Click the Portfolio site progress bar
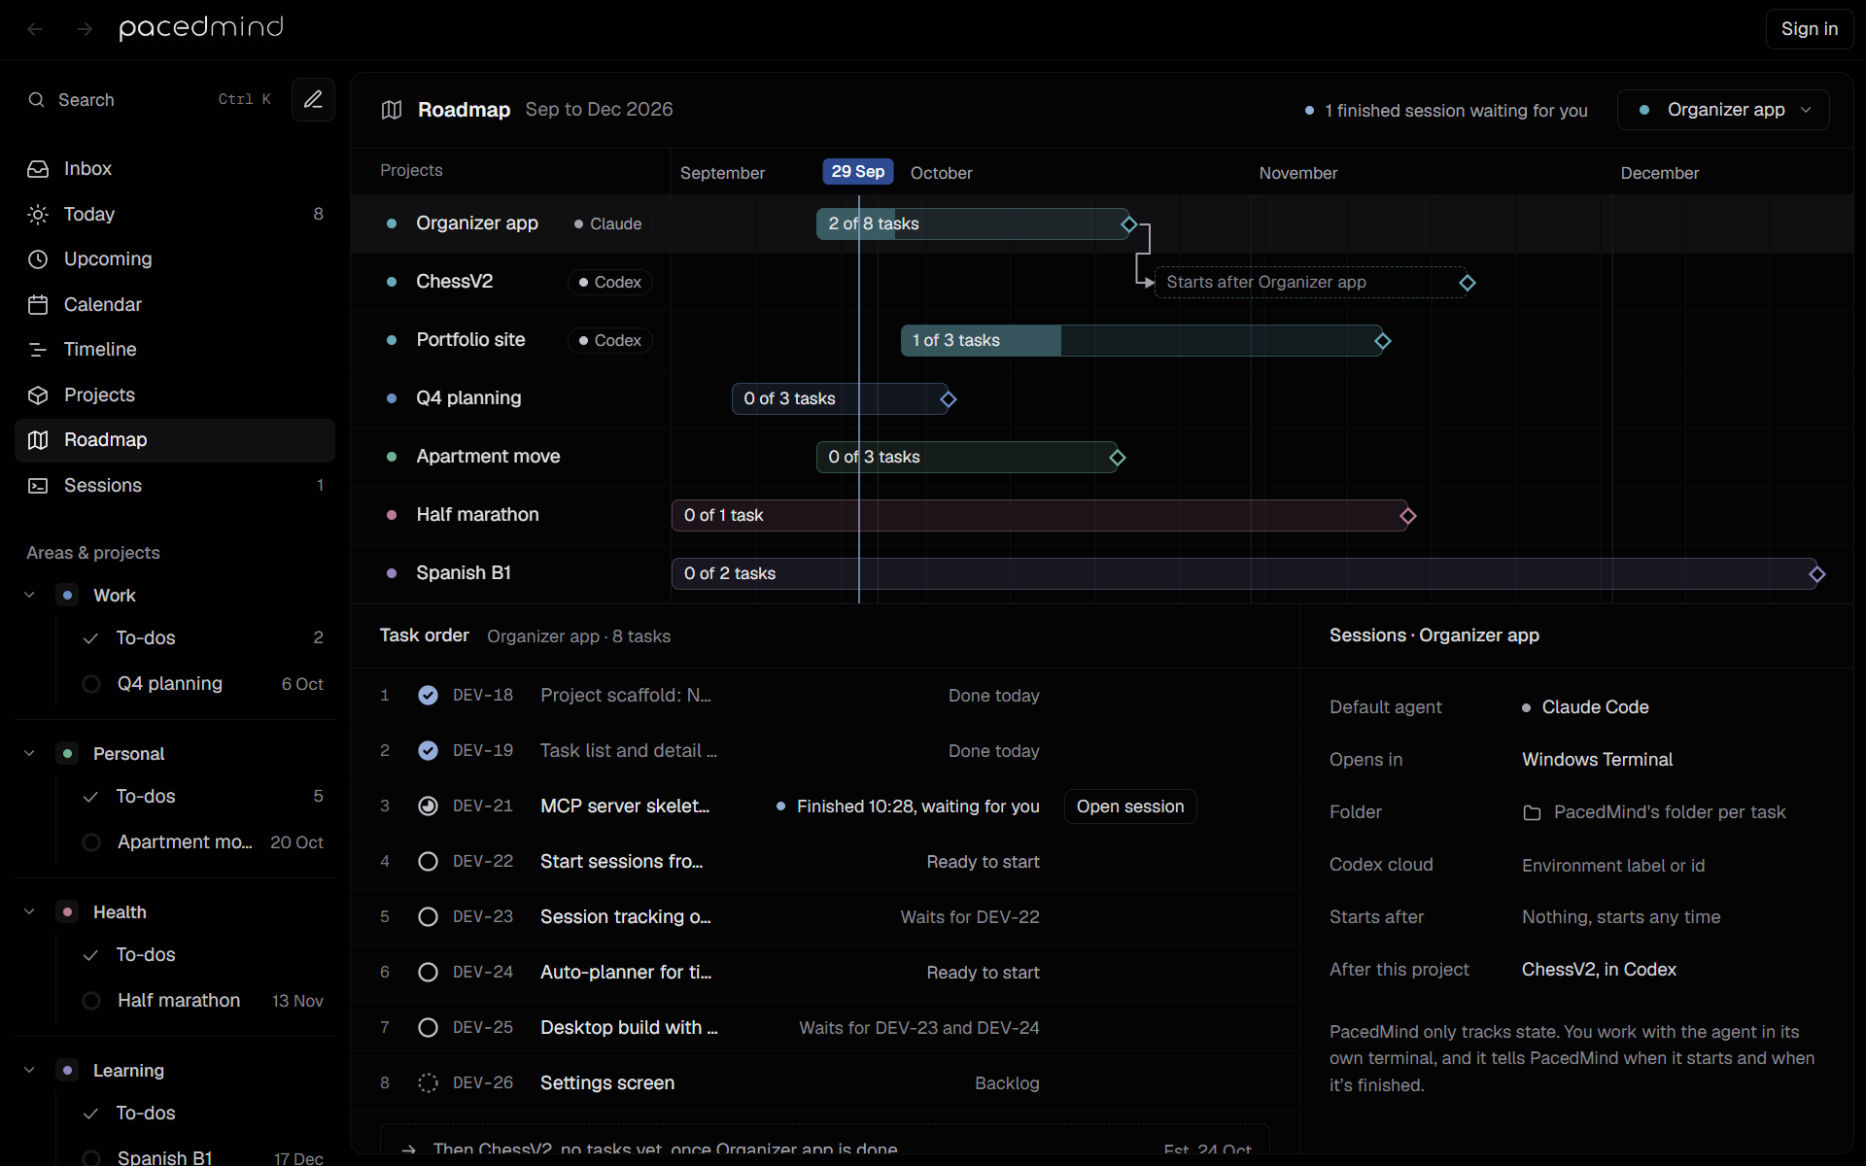The height and width of the screenshot is (1166, 1866). pyautogui.click(x=1141, y=341)
